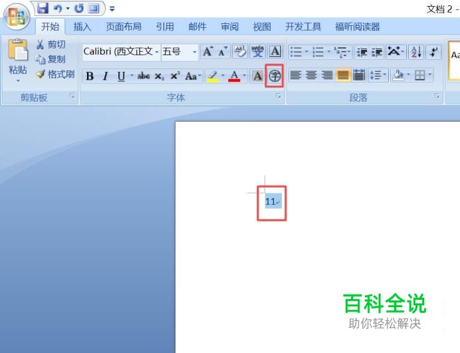The image size is (460, 353).
Task: Go to the 视图 ribbon tab
Action: point(262,27)
